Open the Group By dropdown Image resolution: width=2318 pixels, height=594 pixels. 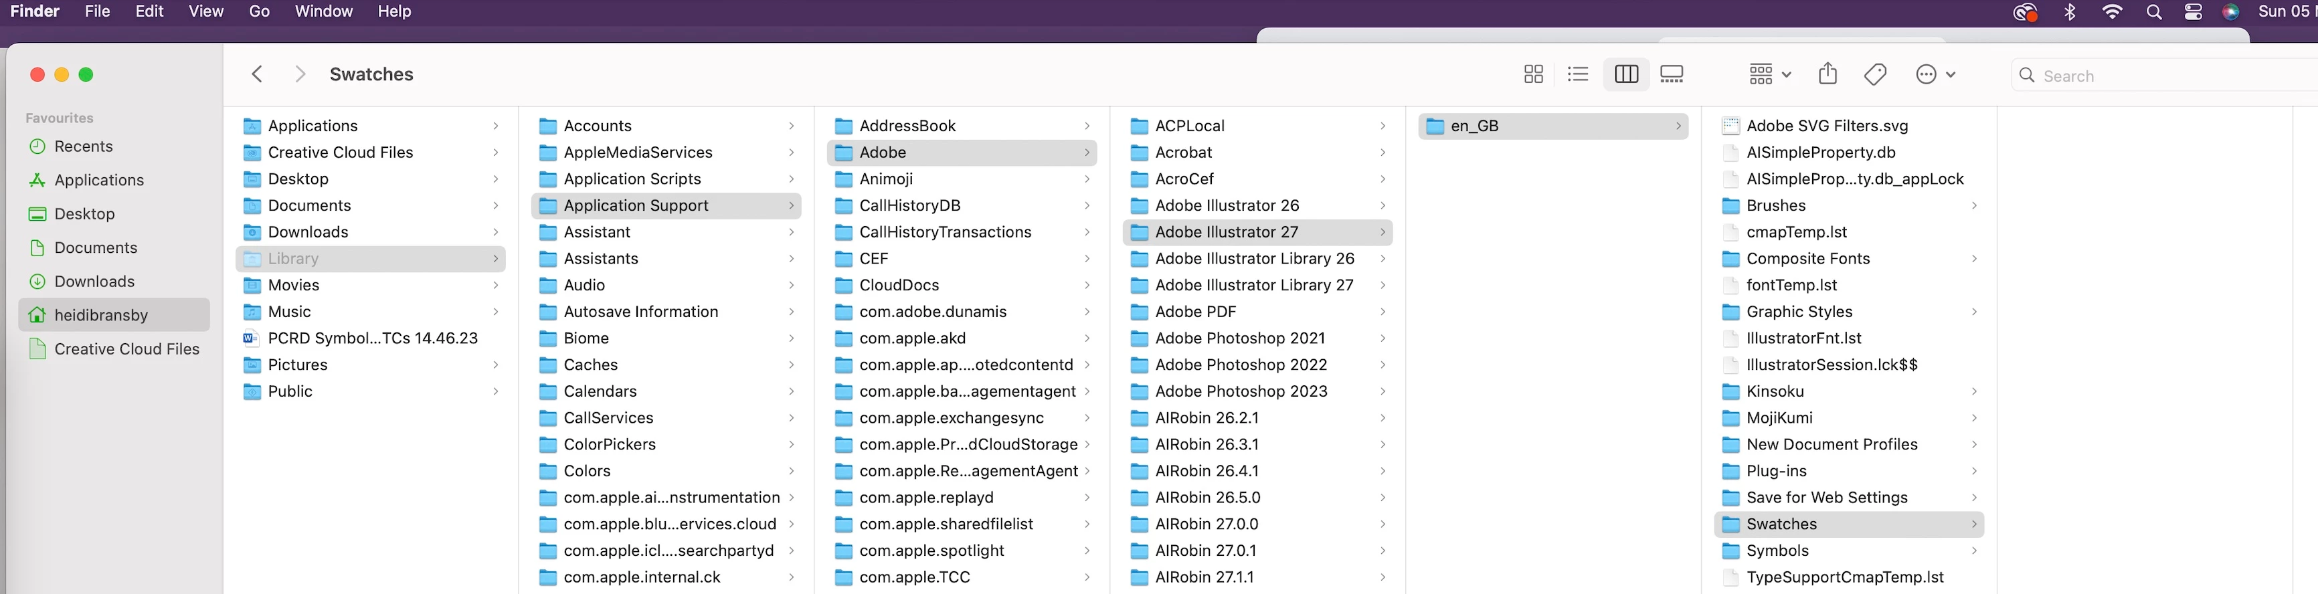1769,75
